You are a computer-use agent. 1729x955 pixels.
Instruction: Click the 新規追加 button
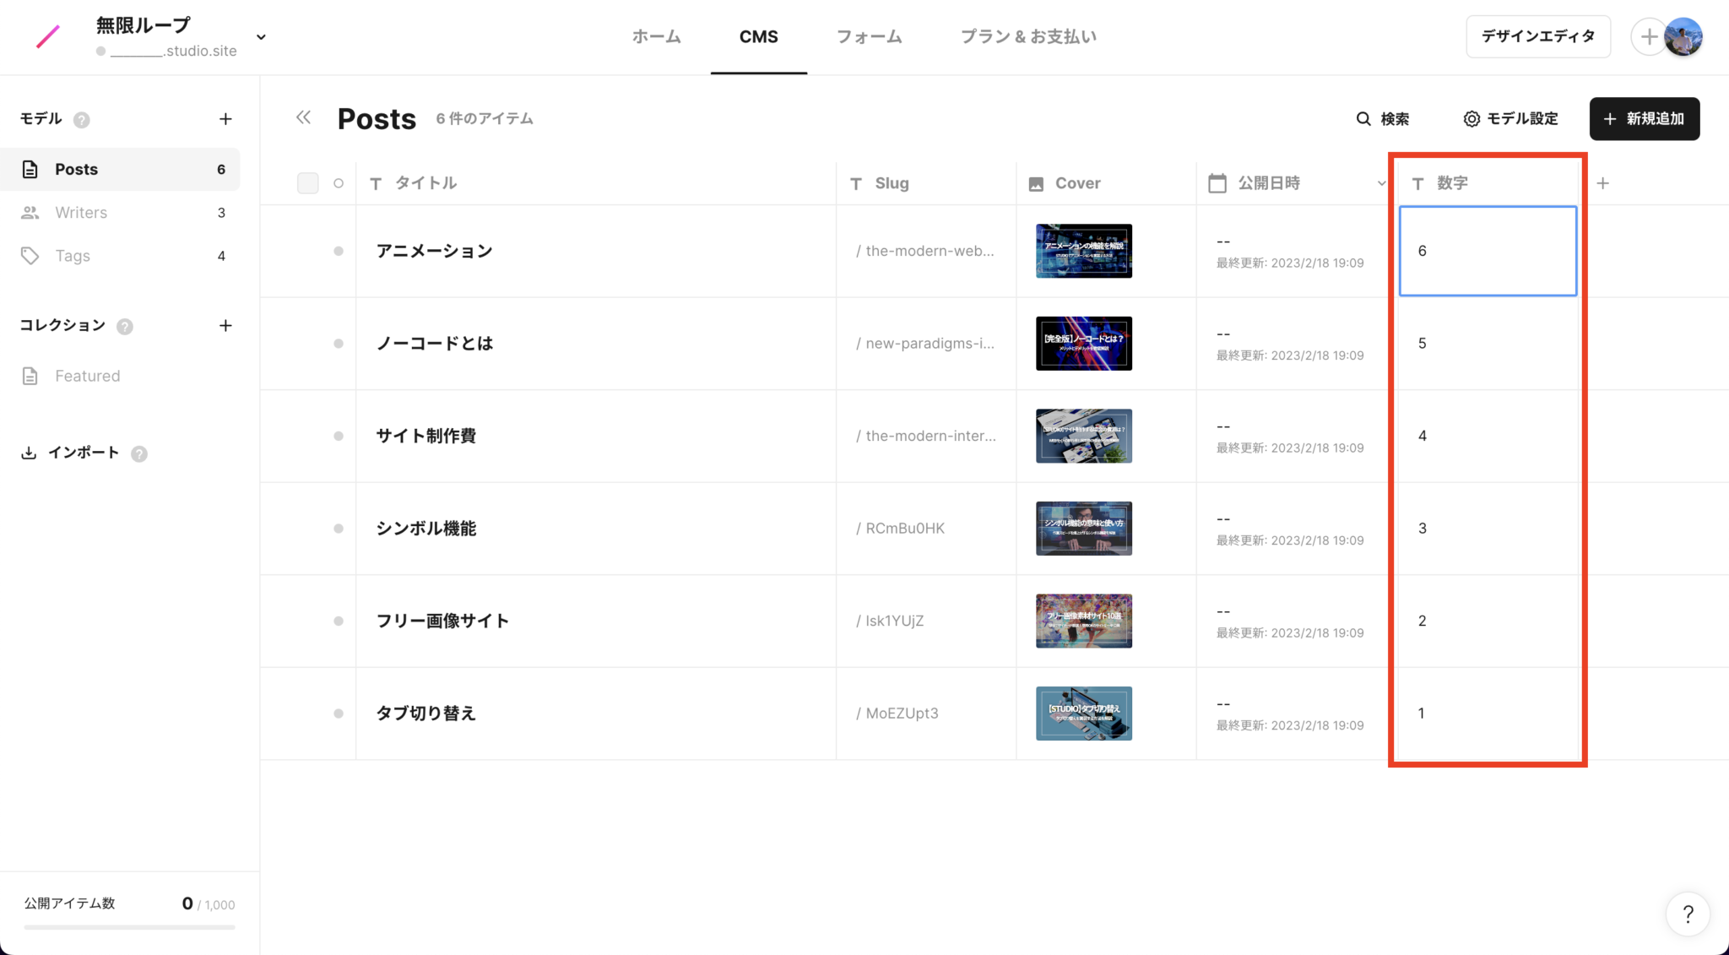coord(1644,119)
